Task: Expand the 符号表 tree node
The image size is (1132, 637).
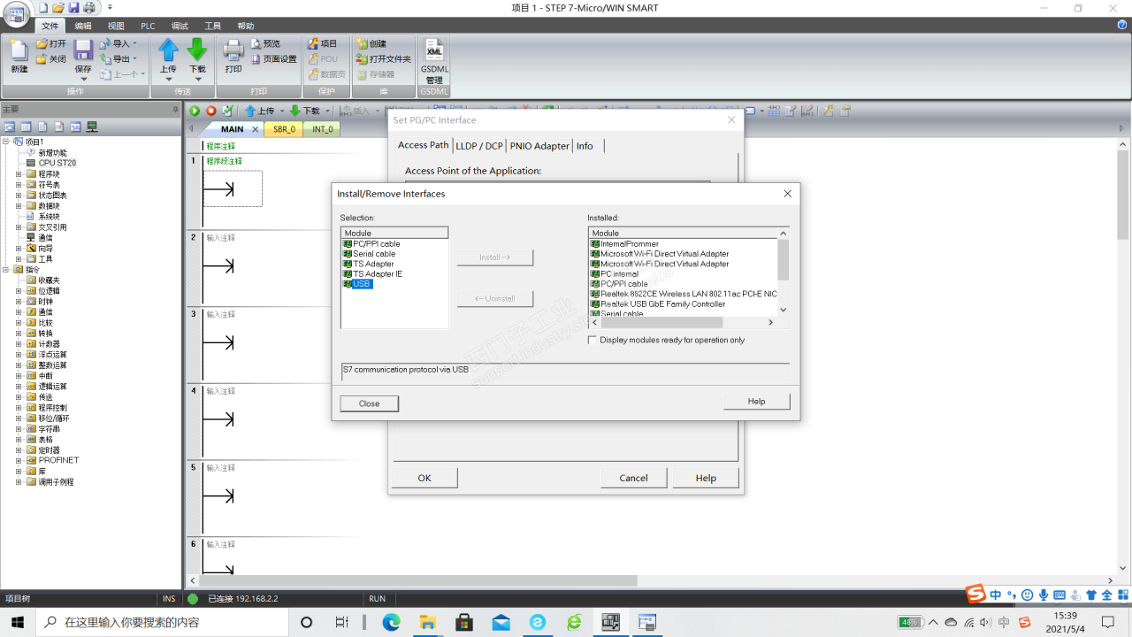Action: click(19, 185)
